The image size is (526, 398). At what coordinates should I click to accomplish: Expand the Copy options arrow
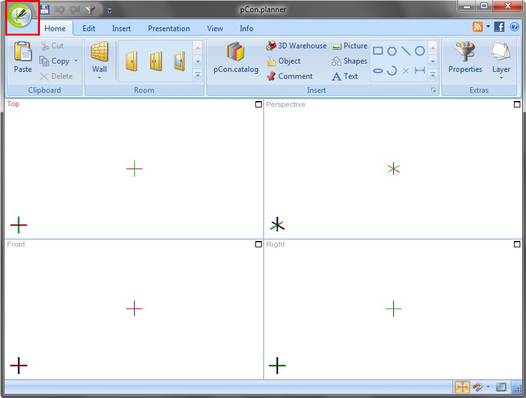[x=76, y=61]
